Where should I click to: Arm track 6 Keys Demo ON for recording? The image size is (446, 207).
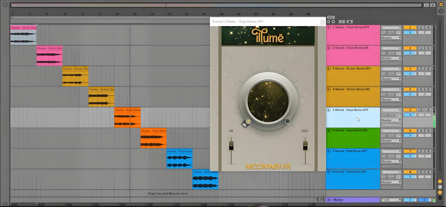[428, 131]
